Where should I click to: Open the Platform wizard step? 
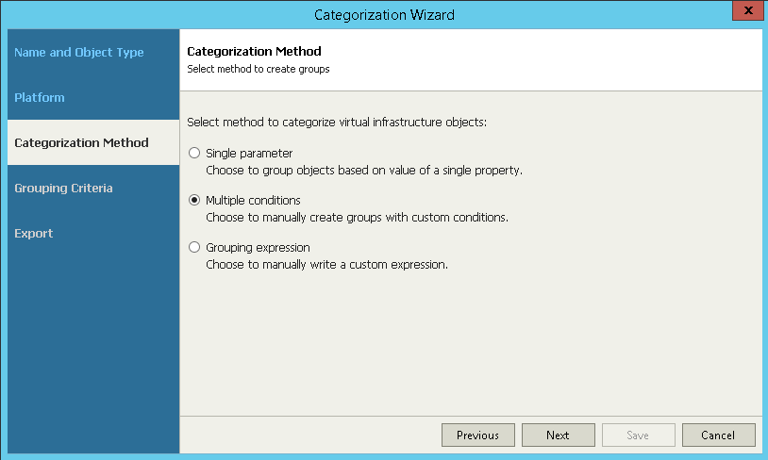[x=40, y=98]
